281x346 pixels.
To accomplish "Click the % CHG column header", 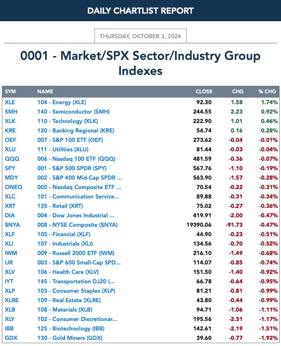I will (267, 91).
